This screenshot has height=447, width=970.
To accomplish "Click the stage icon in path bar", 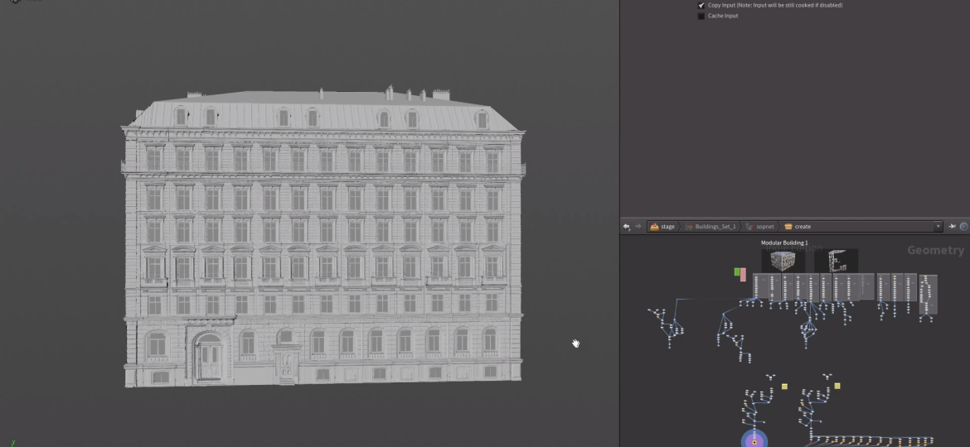I will pos(654,227).
